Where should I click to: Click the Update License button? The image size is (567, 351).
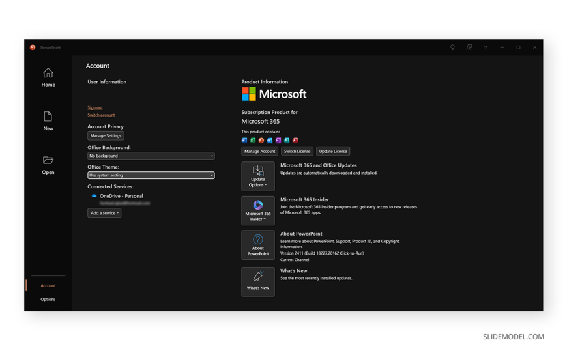point(333,152)
